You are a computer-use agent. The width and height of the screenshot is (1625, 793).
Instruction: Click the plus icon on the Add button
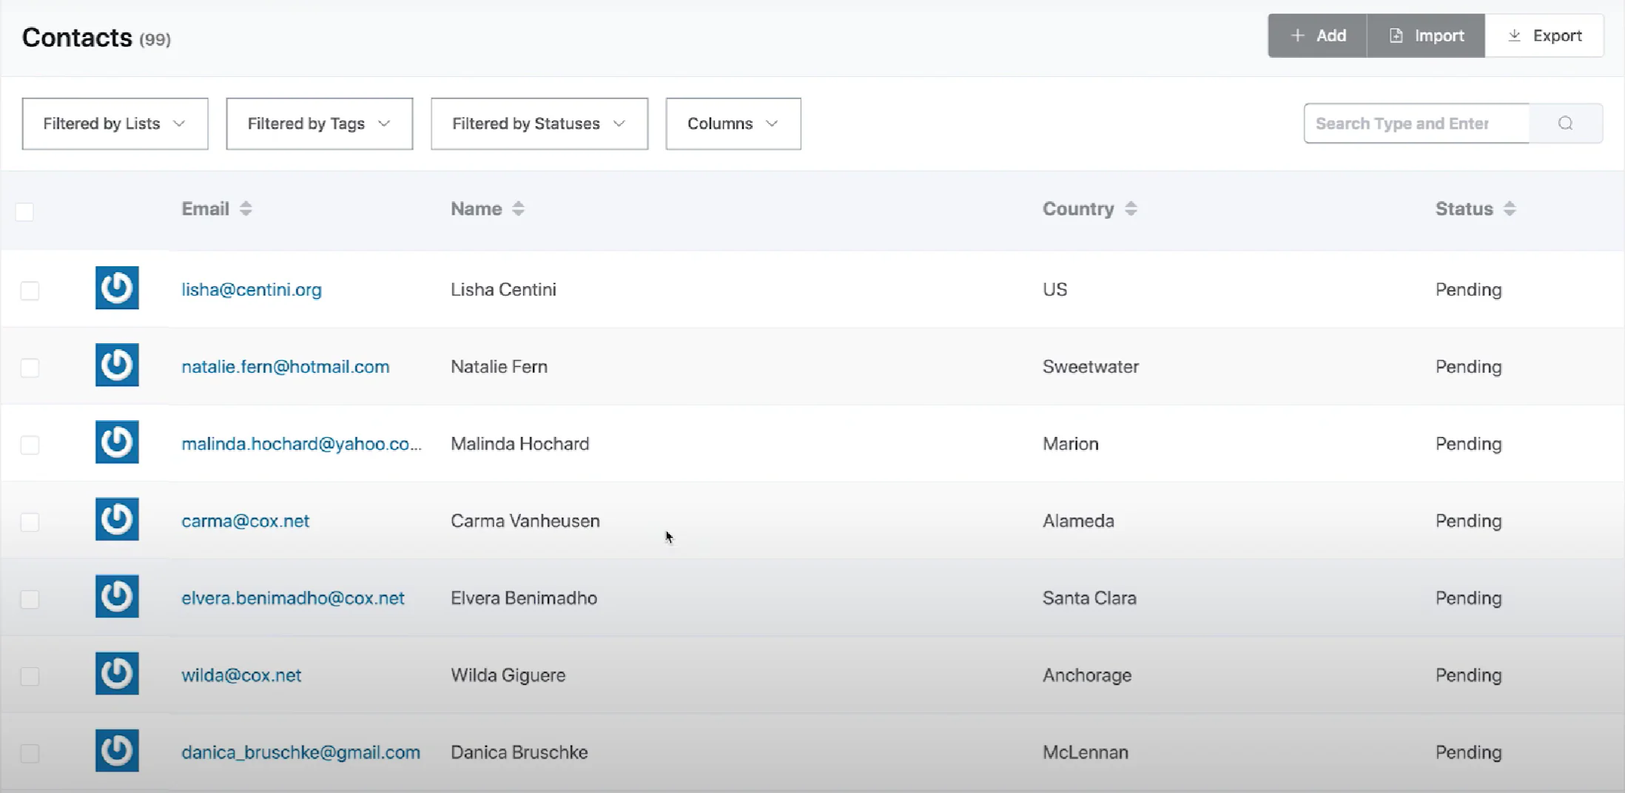point(1297,35)
